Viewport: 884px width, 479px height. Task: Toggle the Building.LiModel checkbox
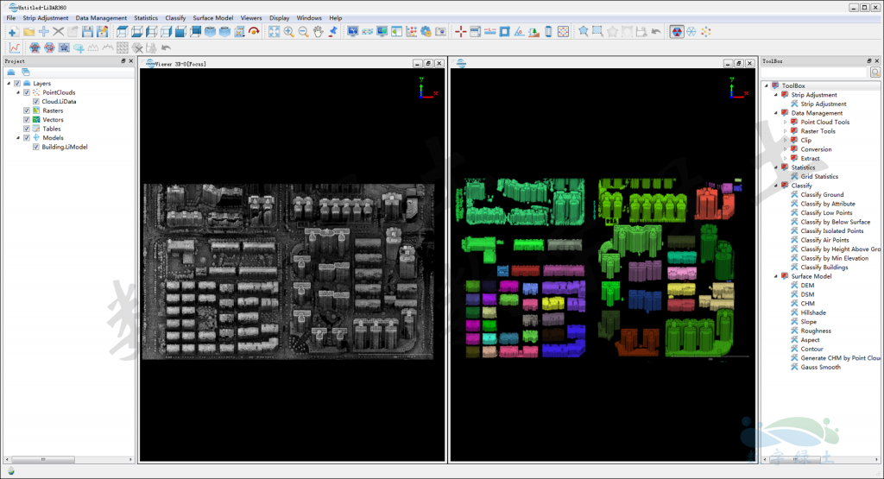tap(35, 147)
